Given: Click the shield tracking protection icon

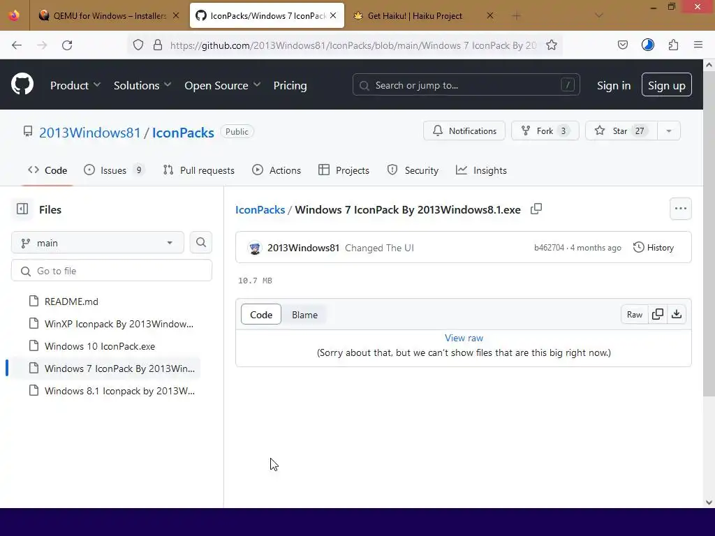Looking at the screenshot, I should tap(138, 45).
